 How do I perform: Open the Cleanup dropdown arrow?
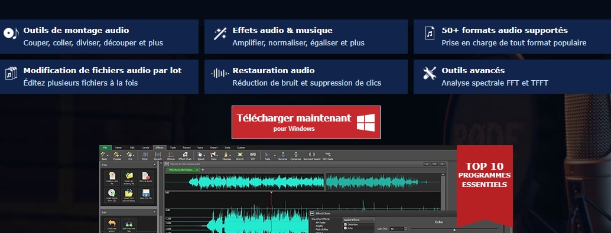(x=230, y=155)
